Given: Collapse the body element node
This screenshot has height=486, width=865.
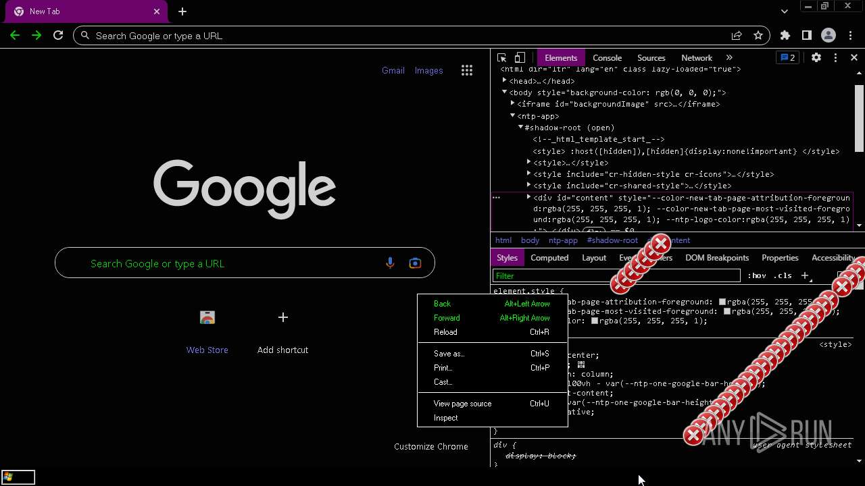Looking at the screenshot, I should pos(505,92).
